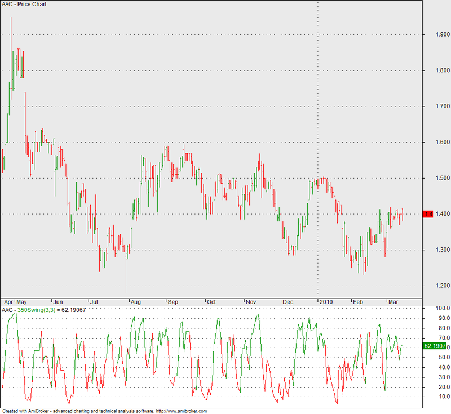This screenshot has width=451, height=414.
Task: Click the 1.600 price axis label
Action: pos(443,142)
